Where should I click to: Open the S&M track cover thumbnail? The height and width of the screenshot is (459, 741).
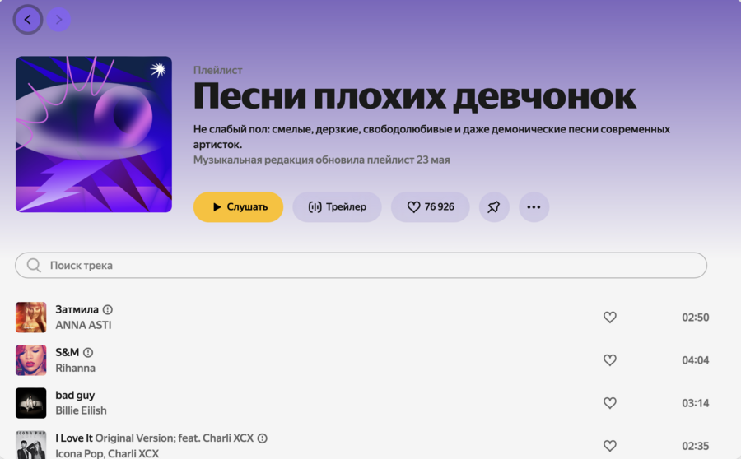click(x=31, y=360)
